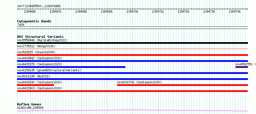Click the RefSeq Genes track title

coord(29,105)
